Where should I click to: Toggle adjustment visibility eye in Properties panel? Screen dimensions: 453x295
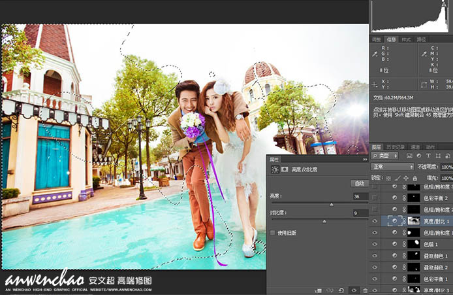click(353, 290)
